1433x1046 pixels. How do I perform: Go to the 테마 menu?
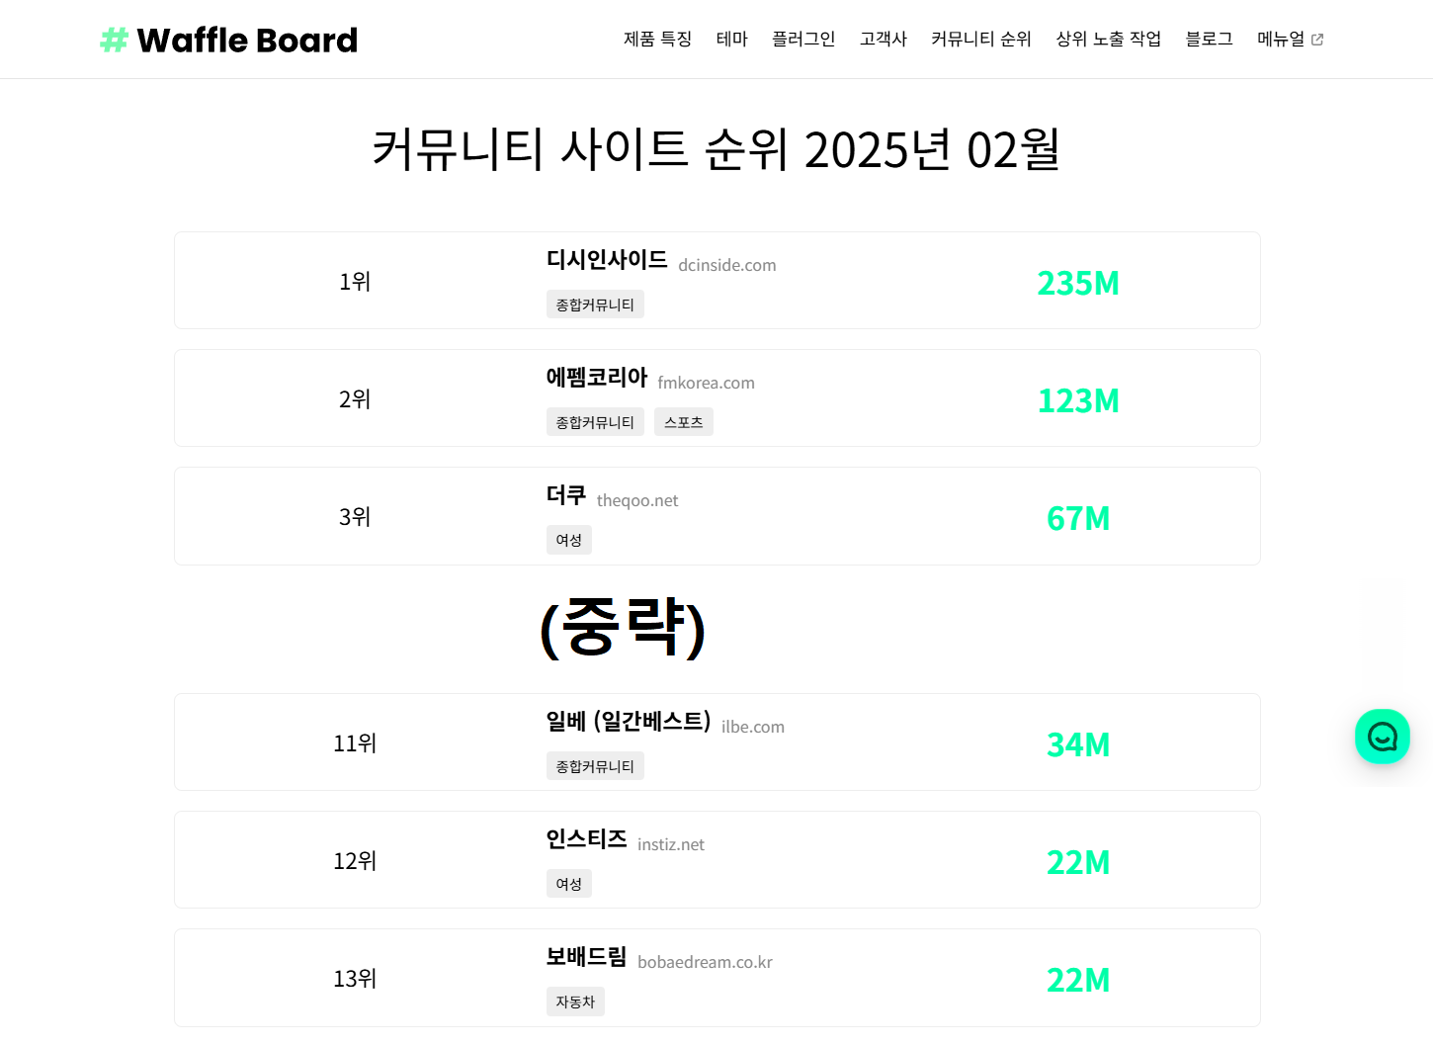pyautogui.click(x=732, y=39)
